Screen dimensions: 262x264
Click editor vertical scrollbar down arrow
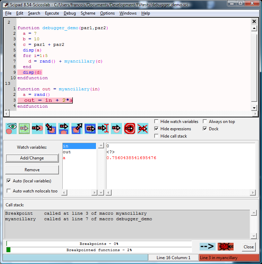click(254, 108)
